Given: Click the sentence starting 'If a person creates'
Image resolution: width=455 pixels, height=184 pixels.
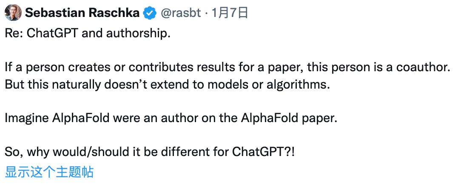Looking at the screenshot, I should point(227,68).
